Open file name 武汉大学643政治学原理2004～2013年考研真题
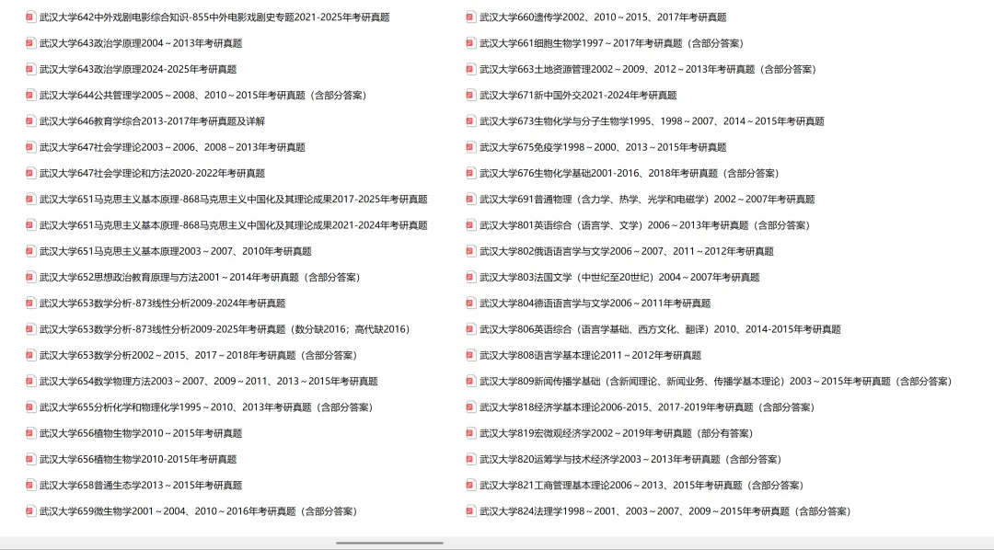 pos(141,43)
